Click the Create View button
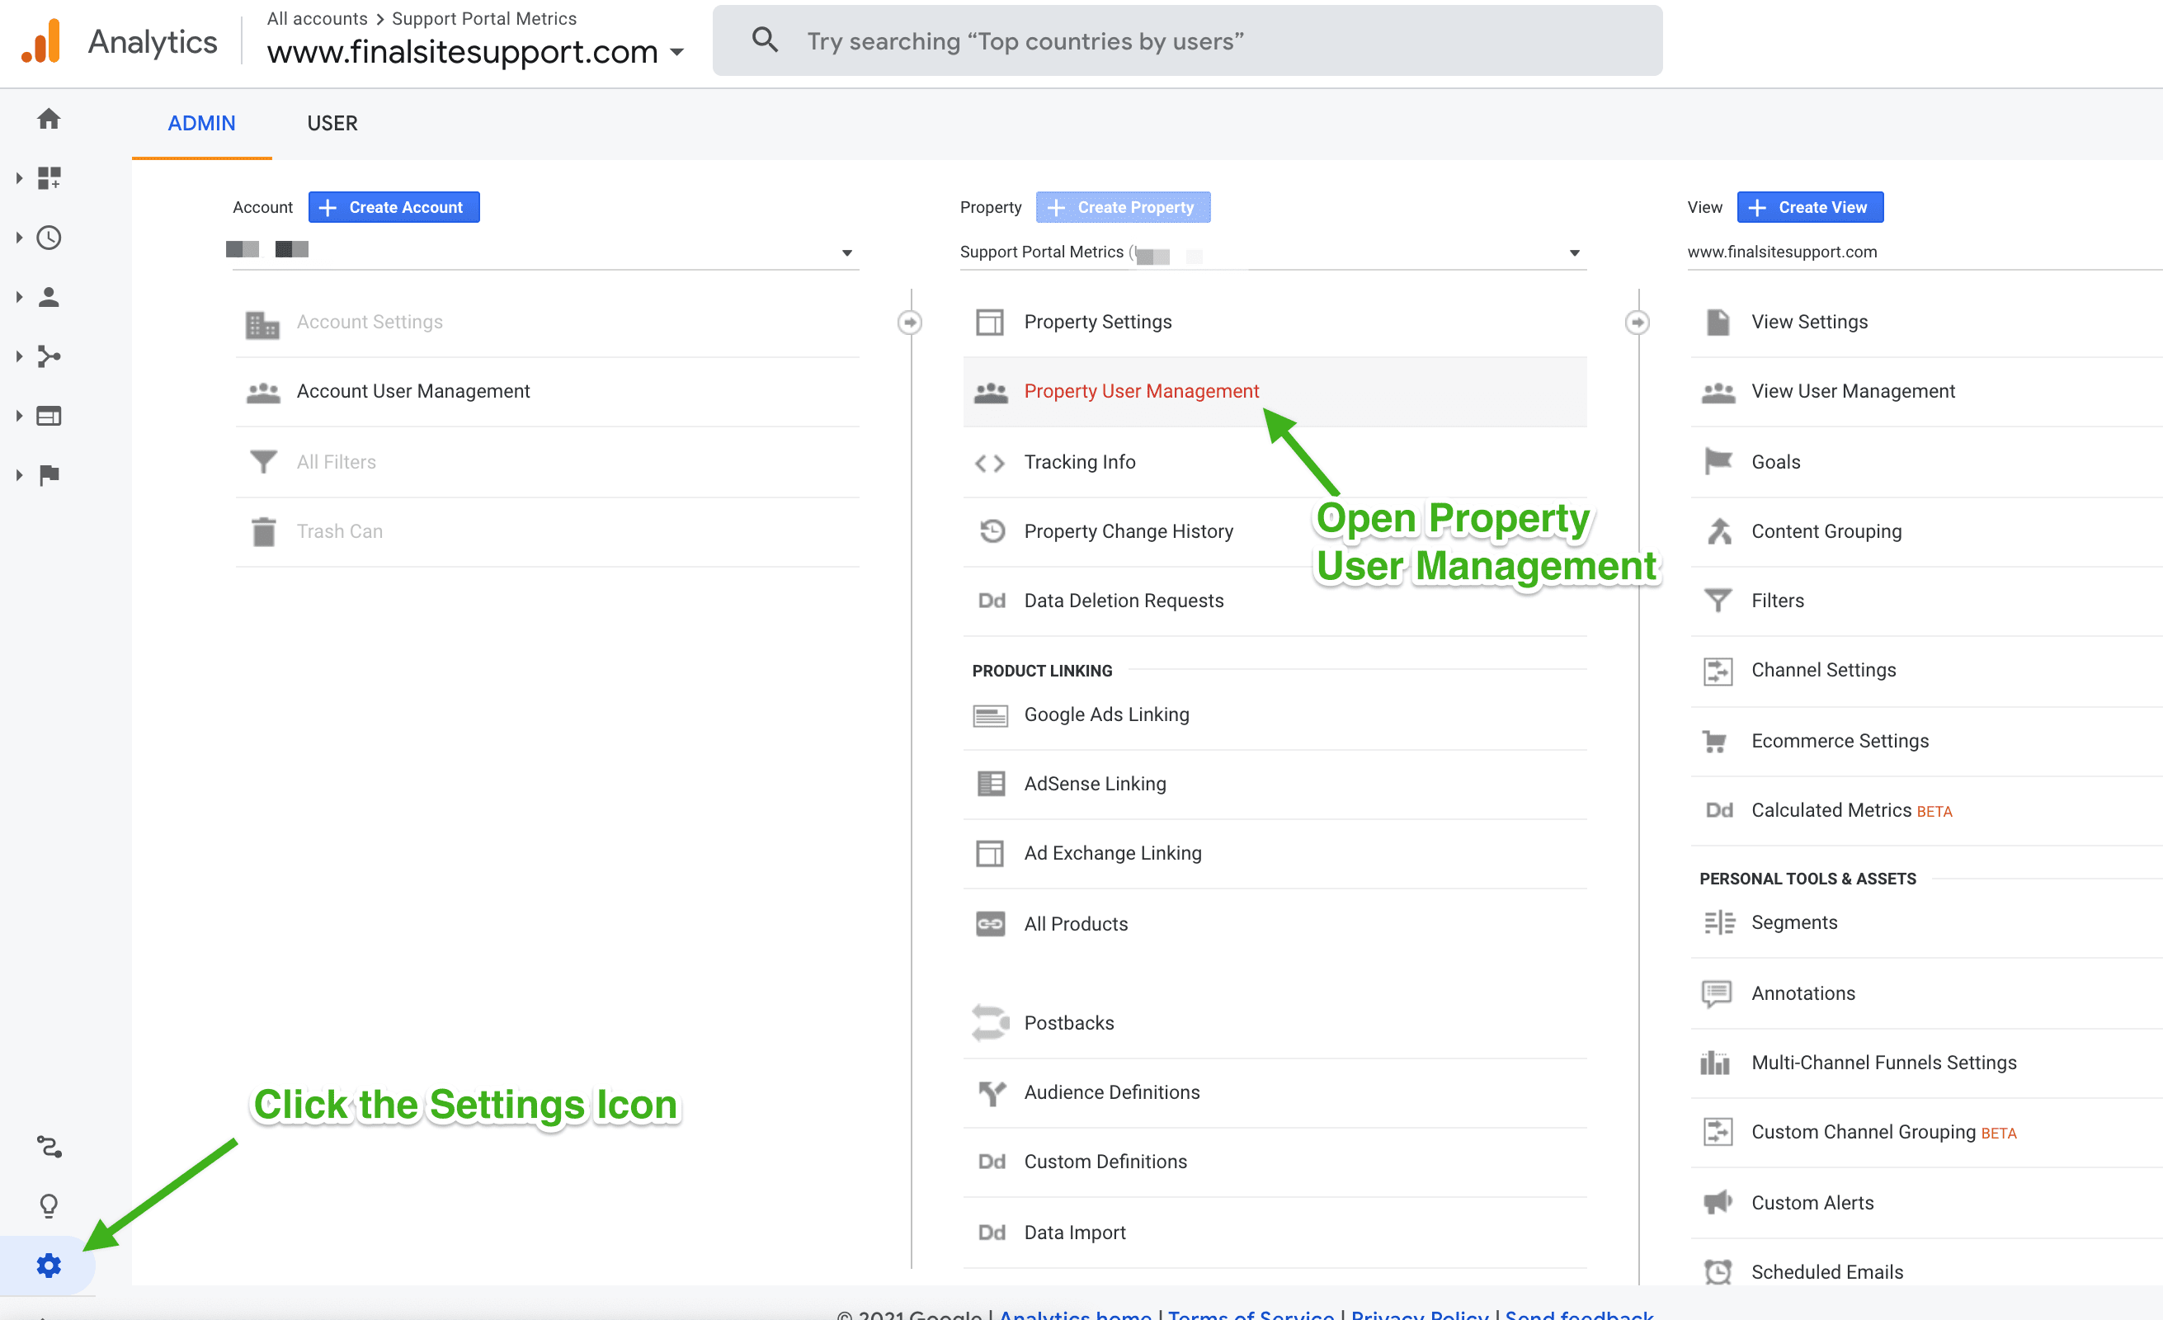The image size is (2163, 1320). point(1809,207)
